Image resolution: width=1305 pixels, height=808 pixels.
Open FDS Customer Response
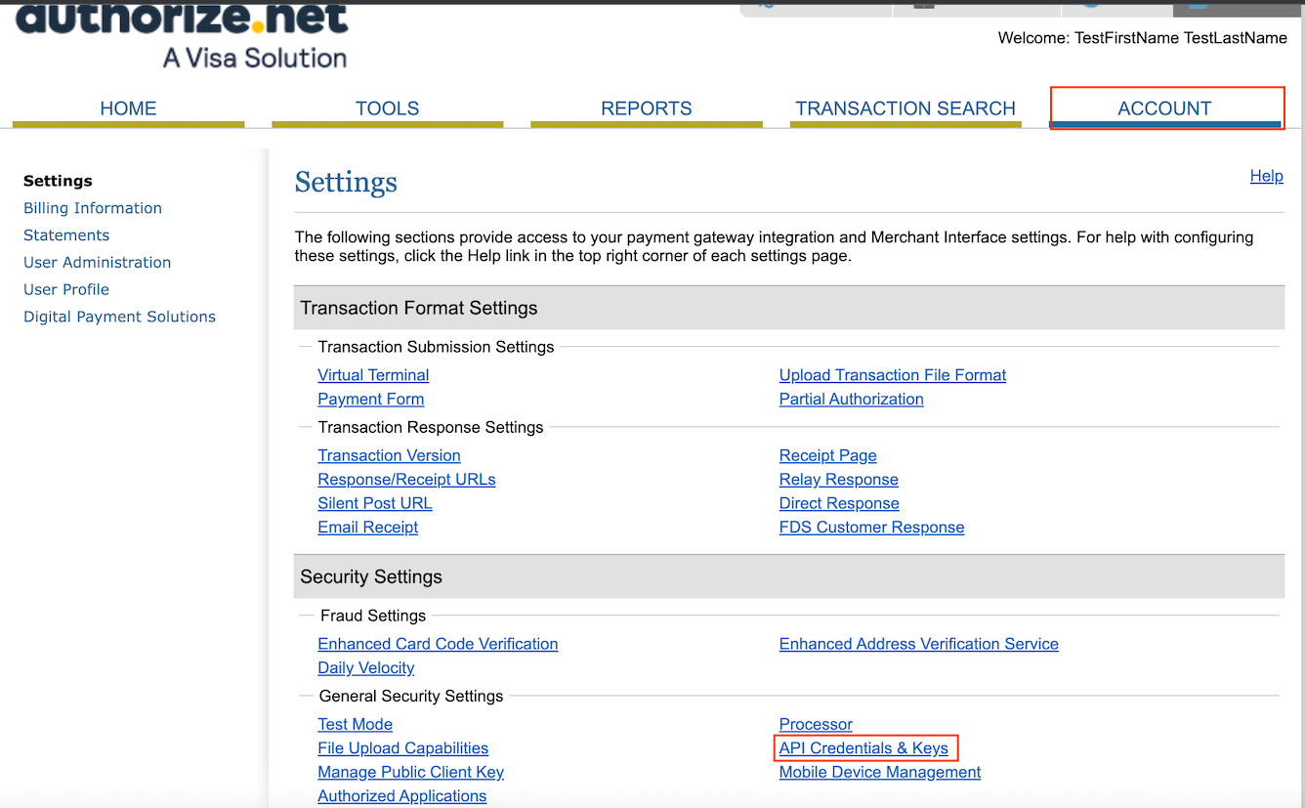(x=871, y=528)
